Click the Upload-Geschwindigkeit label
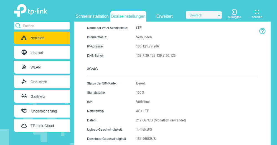The image size is (277, 145). (105, 130)
